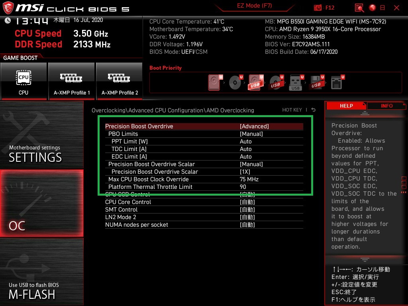The height and width of the screenshot is (306, 408).
Task: Go back using the return arrow icon
Action: click(314, 110)
